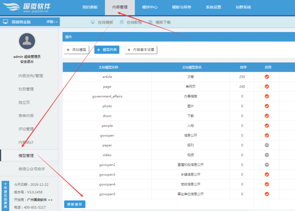Disable the video model status icon
295x211 pixels.
pyautogui.click(x=267, y=155)
